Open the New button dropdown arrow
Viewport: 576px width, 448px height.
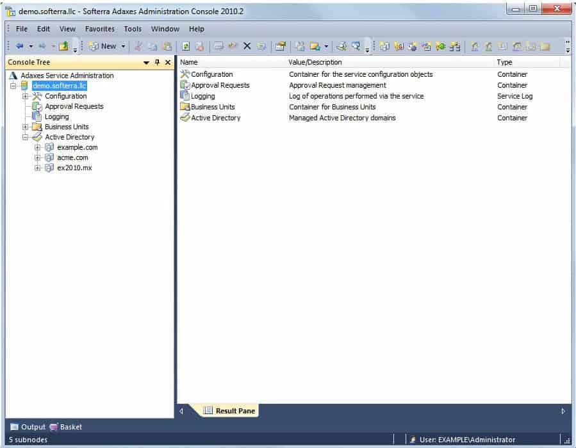point(124,46)
